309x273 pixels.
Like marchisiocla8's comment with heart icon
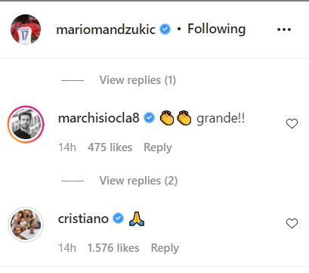[x=292, y=123]
